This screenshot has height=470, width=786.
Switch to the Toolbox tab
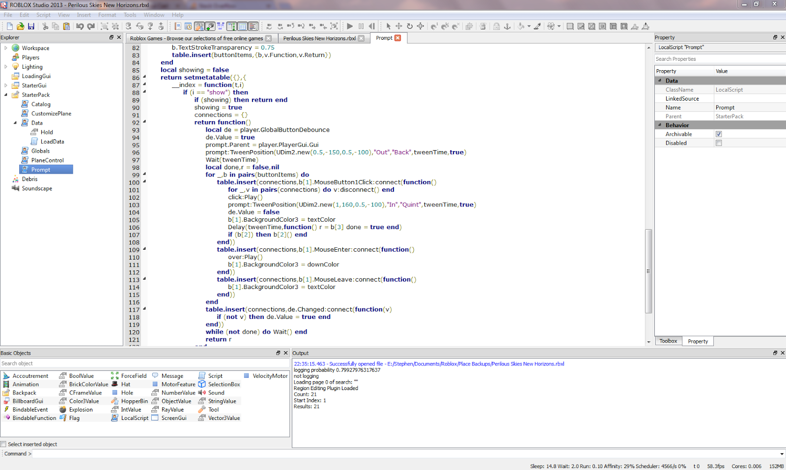[x=668, y=341]
